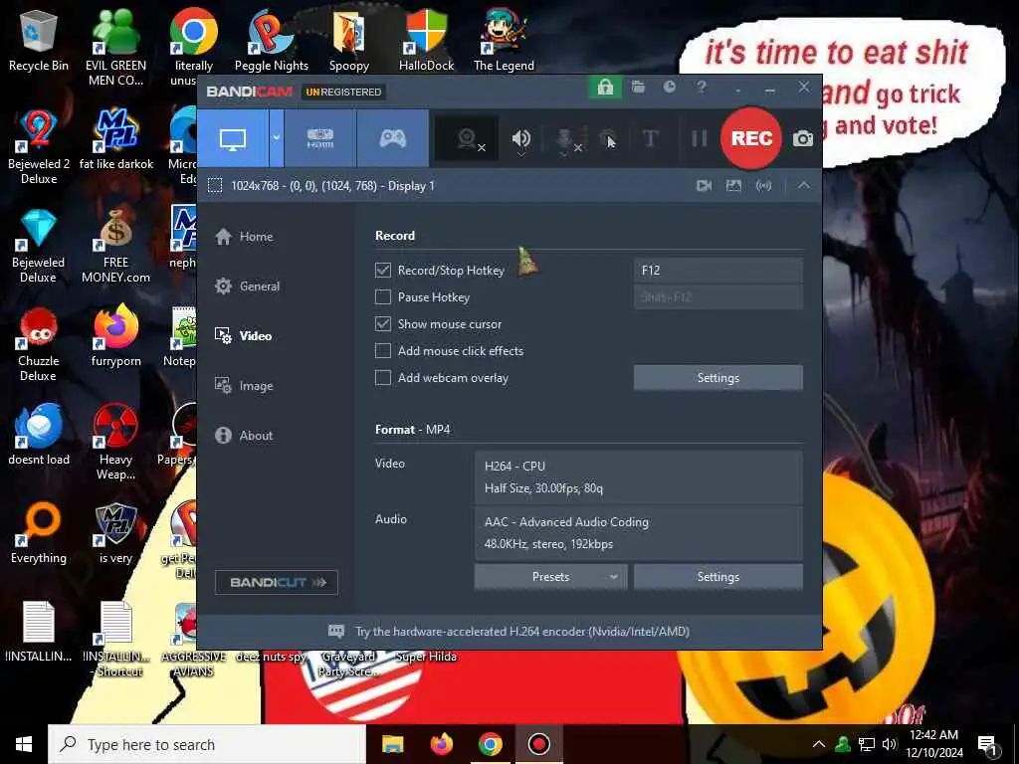The height and width of the screenshot is (764, 1019).
Task: Open the Presets dropdown
Action: (x=550, y=576)
